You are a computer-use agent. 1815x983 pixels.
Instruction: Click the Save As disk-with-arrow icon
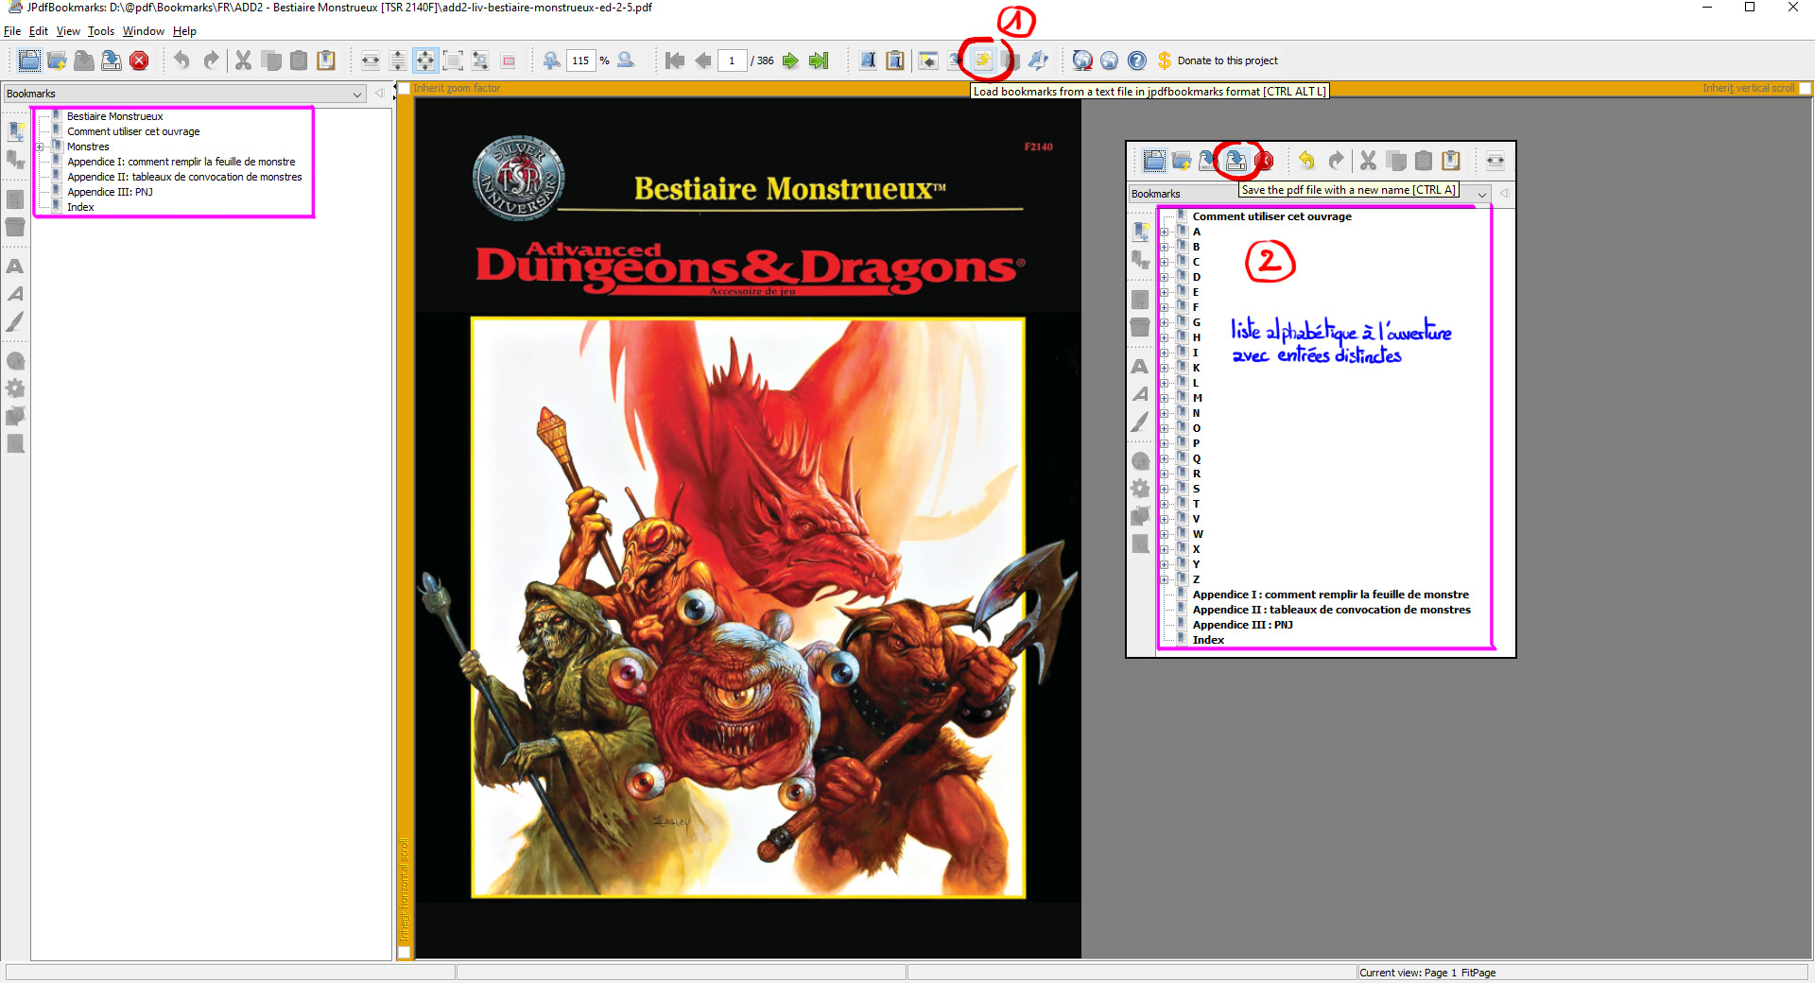click(x=112, y=60)
